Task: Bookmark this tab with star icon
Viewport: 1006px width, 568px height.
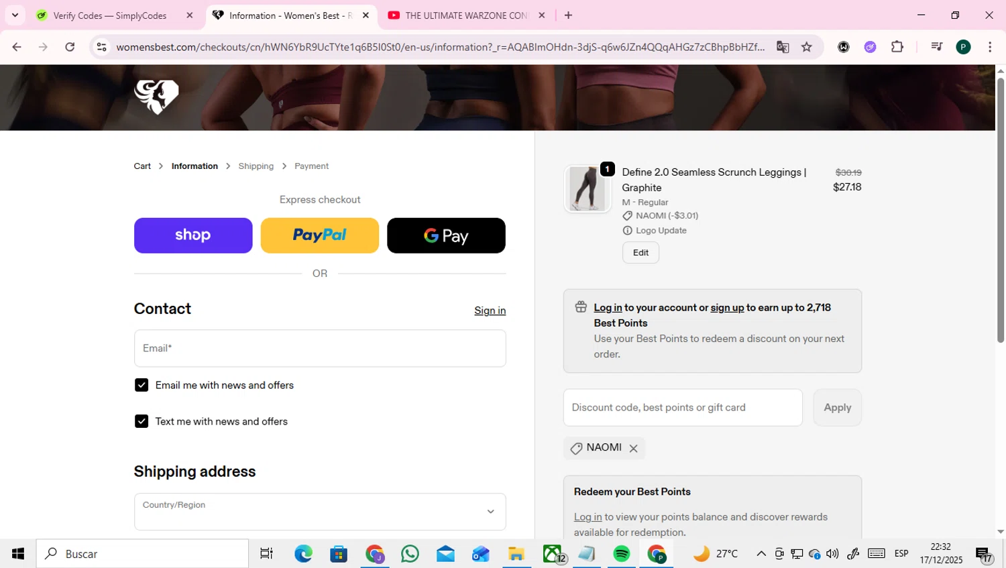Action: [807, 47]
